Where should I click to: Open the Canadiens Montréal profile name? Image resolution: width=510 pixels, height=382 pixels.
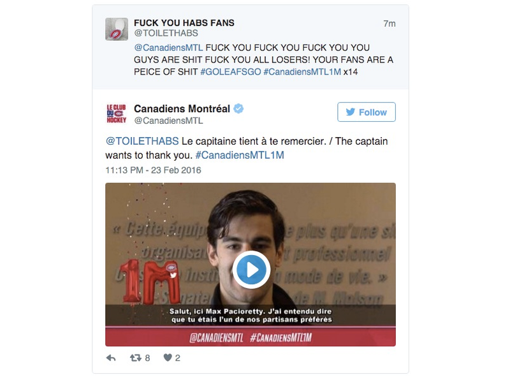tap(182, 108)
